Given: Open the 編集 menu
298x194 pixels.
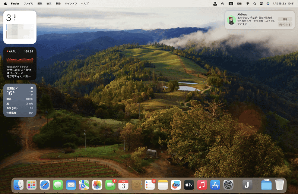Looking at the screenshot, I should [x=40, y=3].
